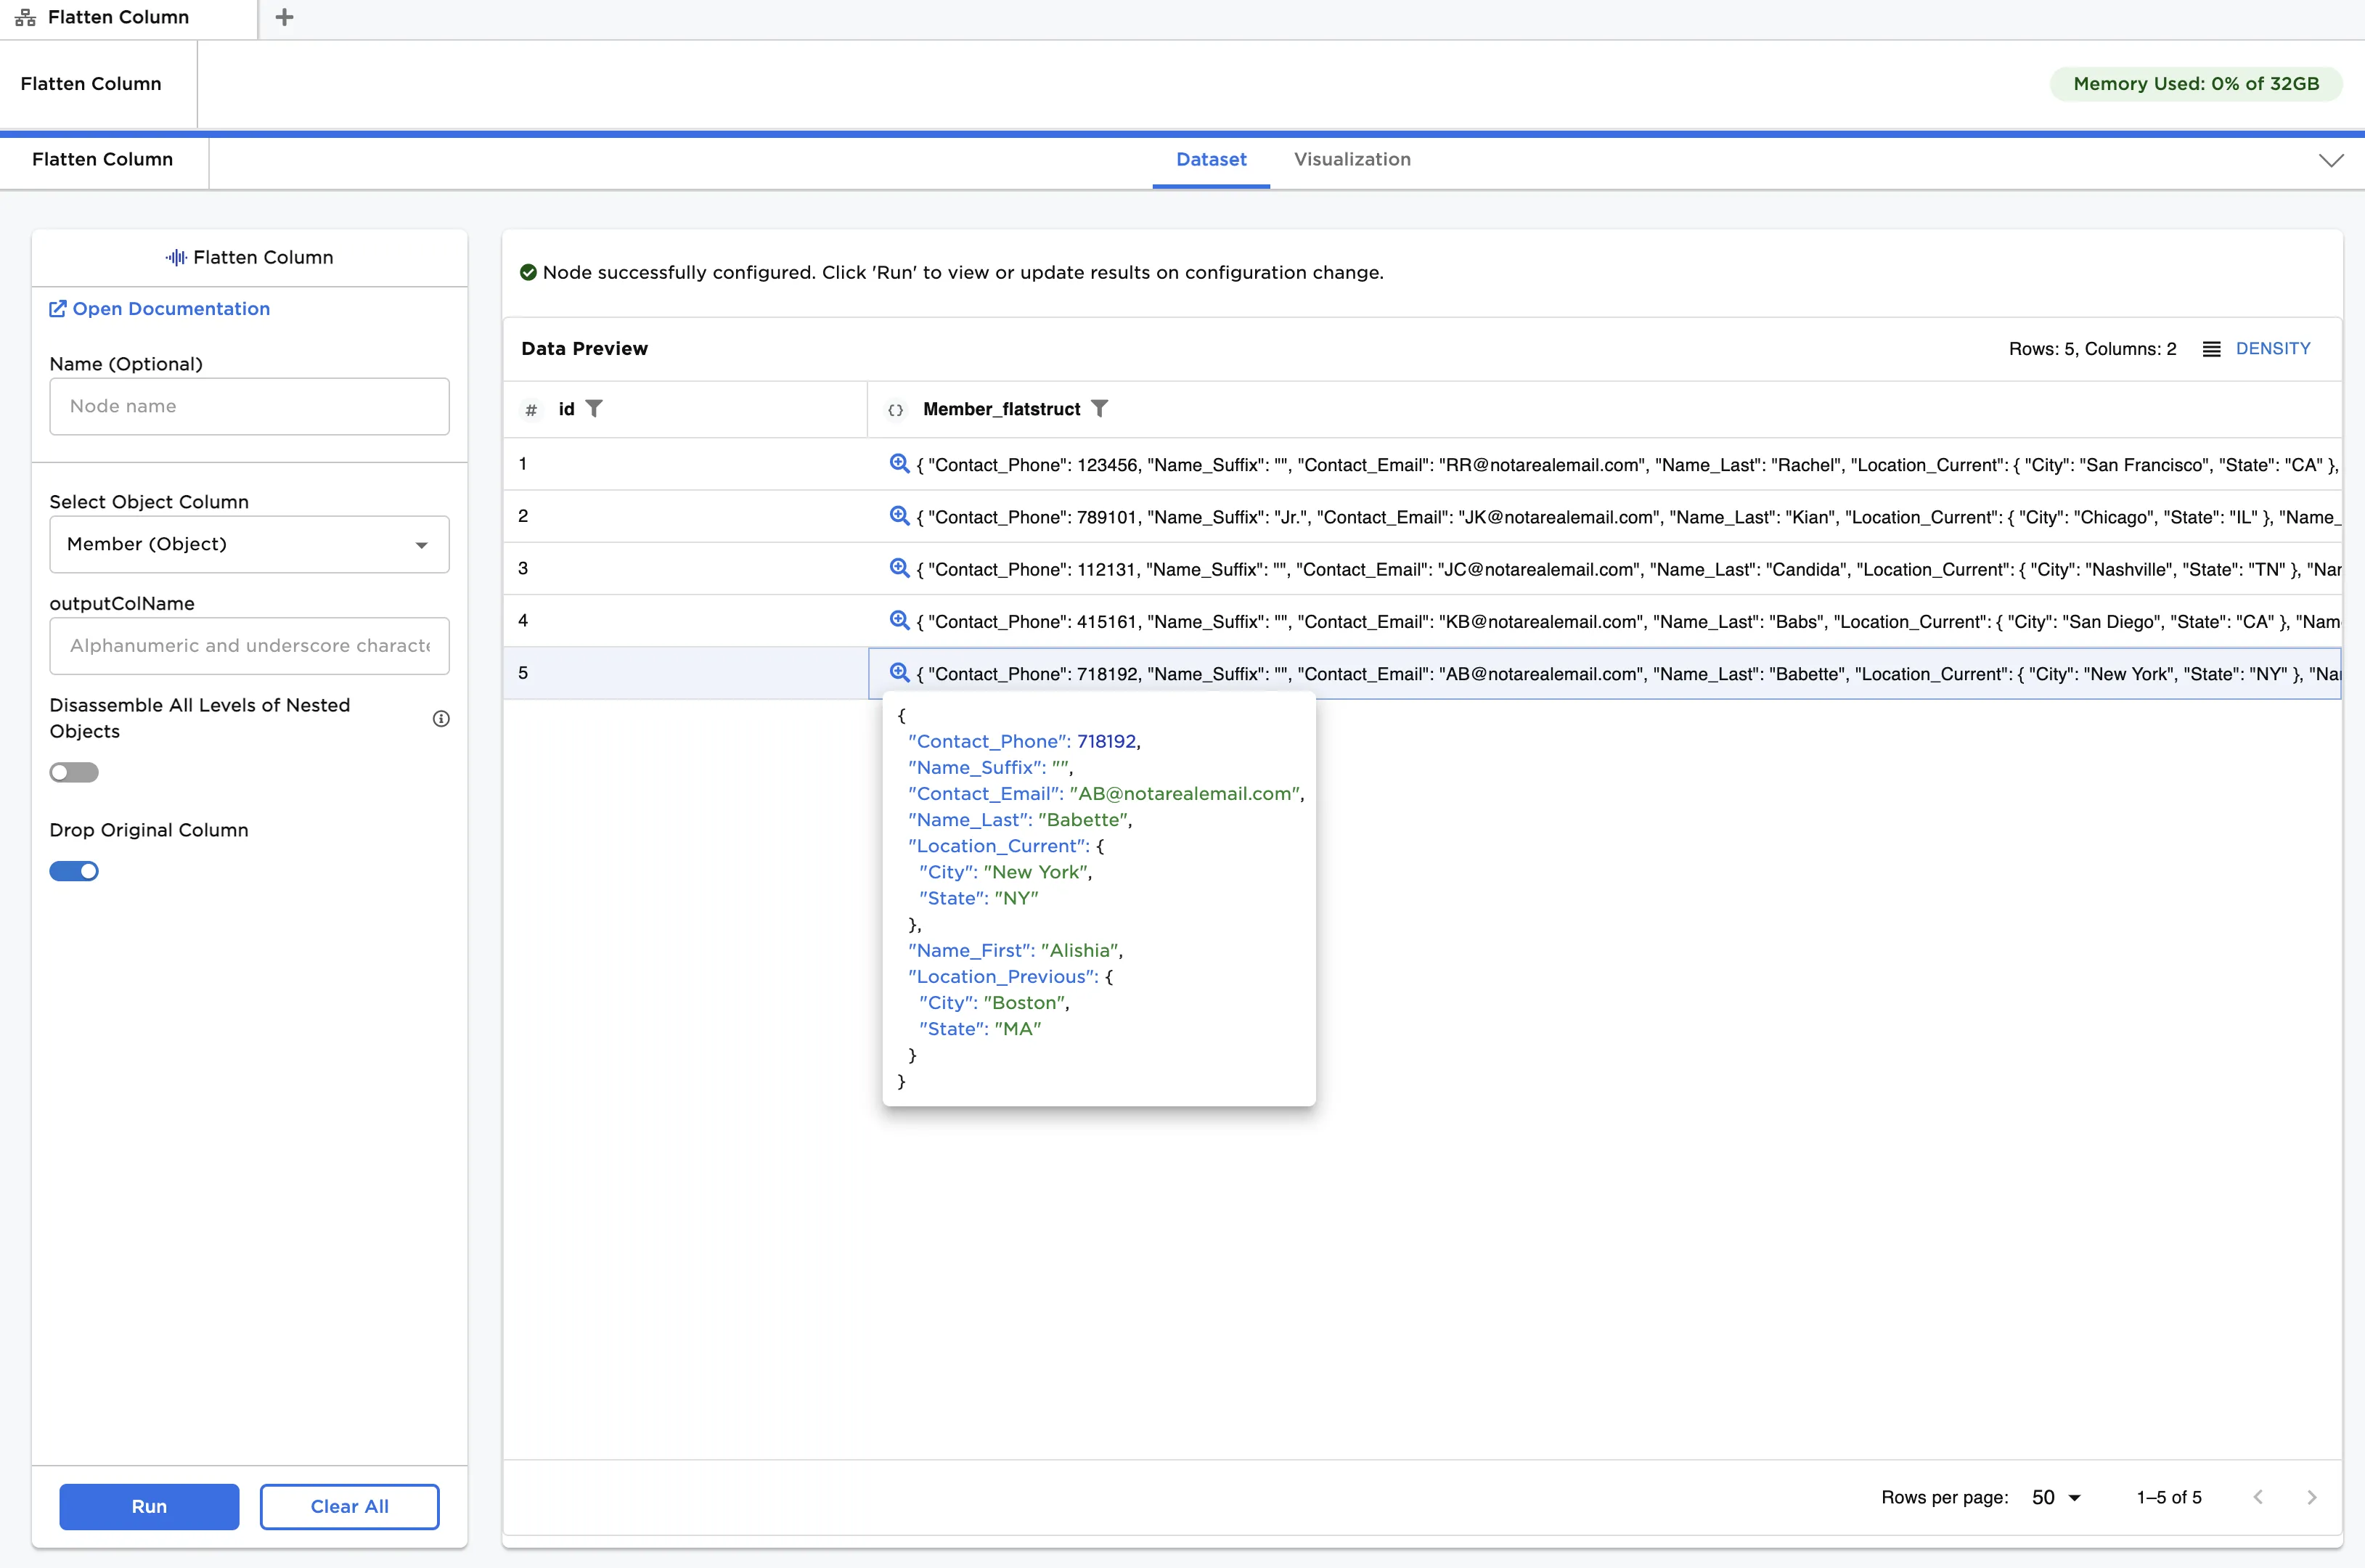2365x1568 pixels.
Task: Click Memory Used status badge
Action: click(x=2196, y=84)
